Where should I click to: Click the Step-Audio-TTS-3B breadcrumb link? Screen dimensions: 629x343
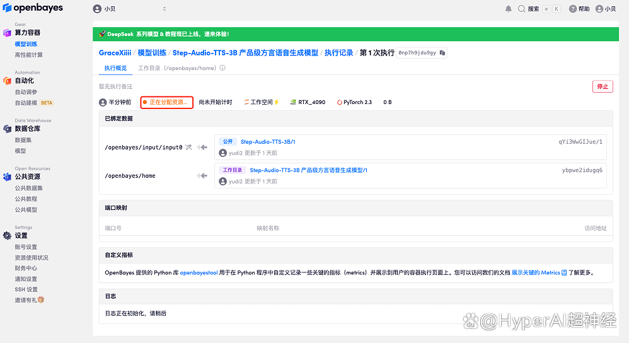(246, 52)
